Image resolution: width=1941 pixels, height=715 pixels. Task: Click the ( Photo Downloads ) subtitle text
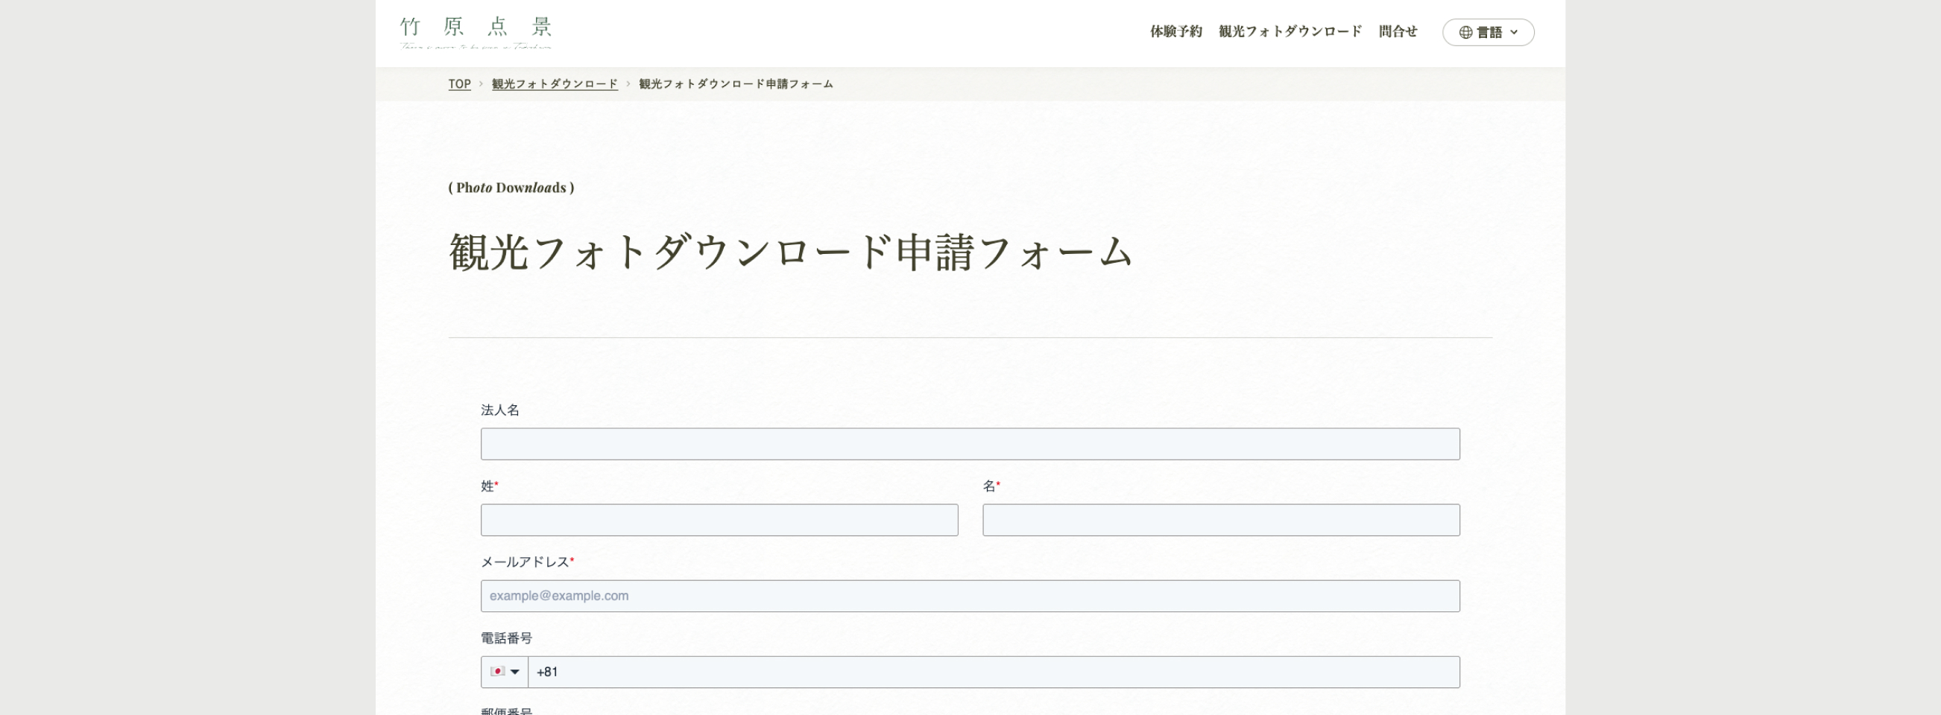[511, 188]
